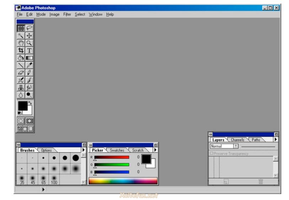Switch to the Options tab
This screenshot has height=200, width=289.
(47, 150)
